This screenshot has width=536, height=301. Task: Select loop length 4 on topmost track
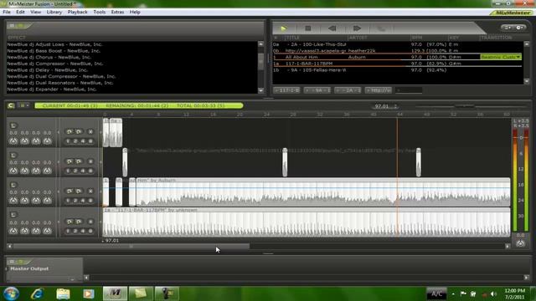point(83,141)
